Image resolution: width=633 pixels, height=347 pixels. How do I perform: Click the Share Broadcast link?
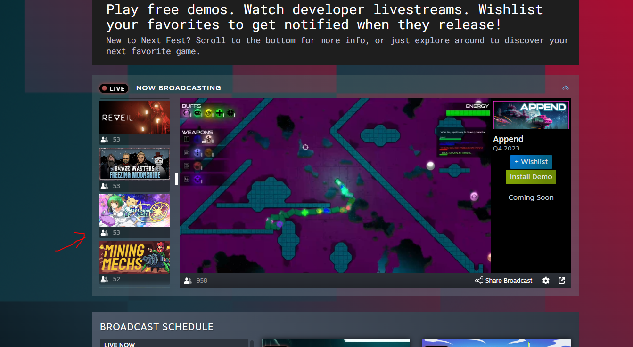(503, 281)
